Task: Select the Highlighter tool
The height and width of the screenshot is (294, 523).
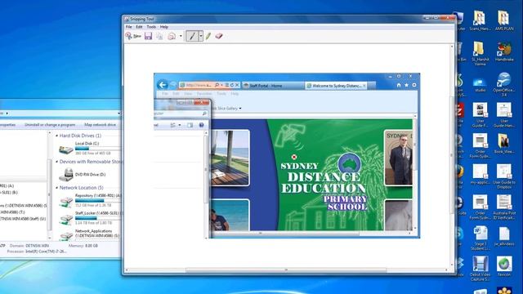Action: point(208,36)
